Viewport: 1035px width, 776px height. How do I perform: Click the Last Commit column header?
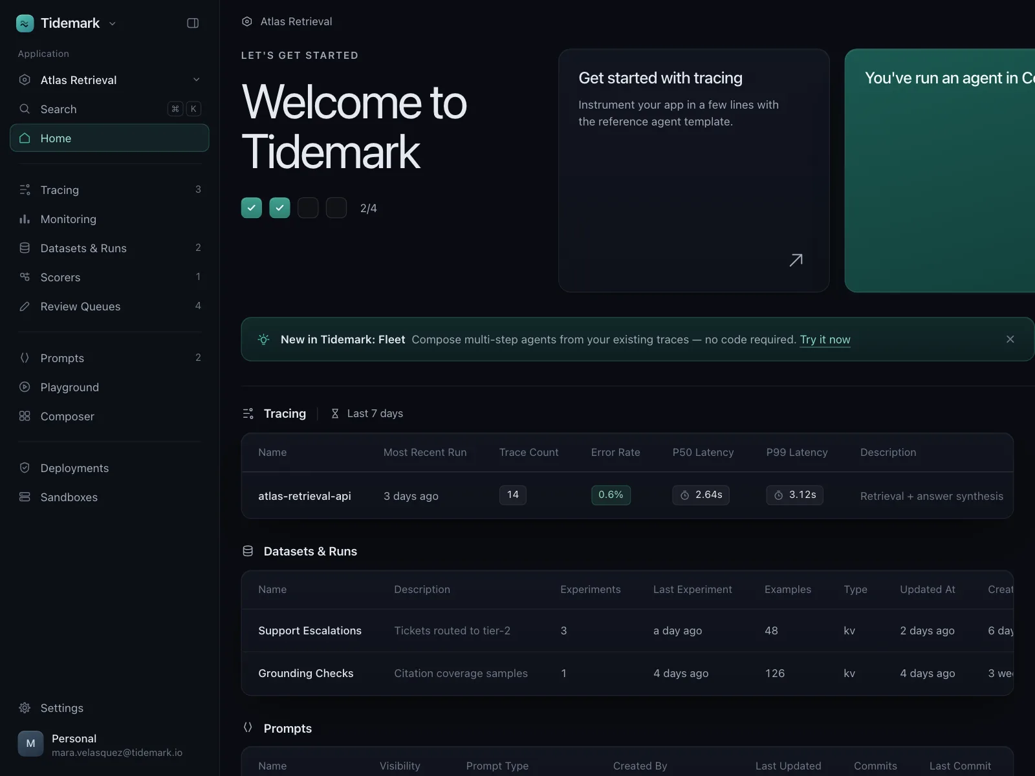tap(960, 766)
